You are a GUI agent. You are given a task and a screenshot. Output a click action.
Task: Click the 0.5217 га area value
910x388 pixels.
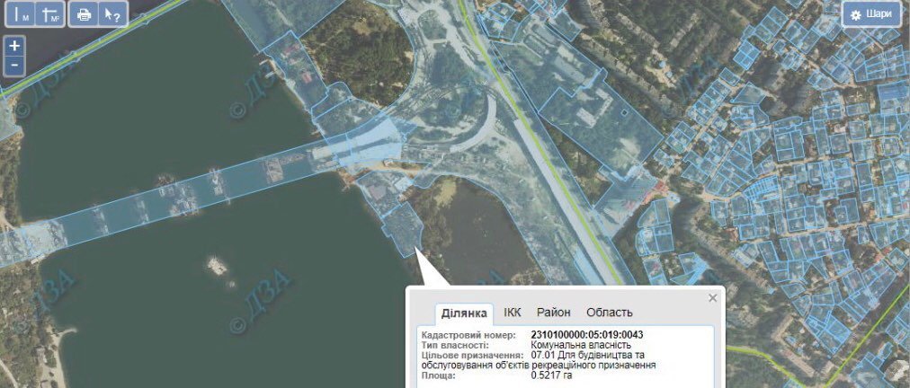[x=556, y=375]
